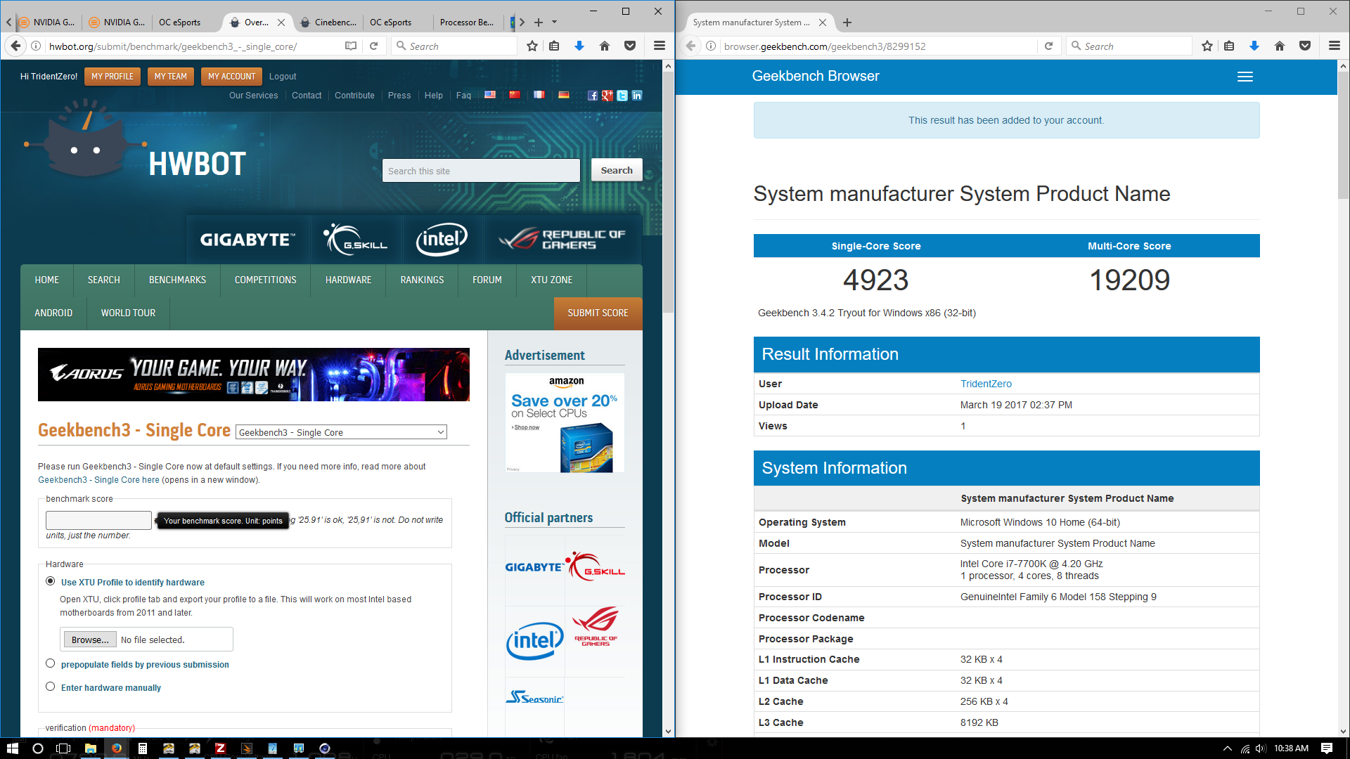Open Geekbench Browser hamburger navigation menu
1350x759 pixels.
click(x=1245, y=77)
